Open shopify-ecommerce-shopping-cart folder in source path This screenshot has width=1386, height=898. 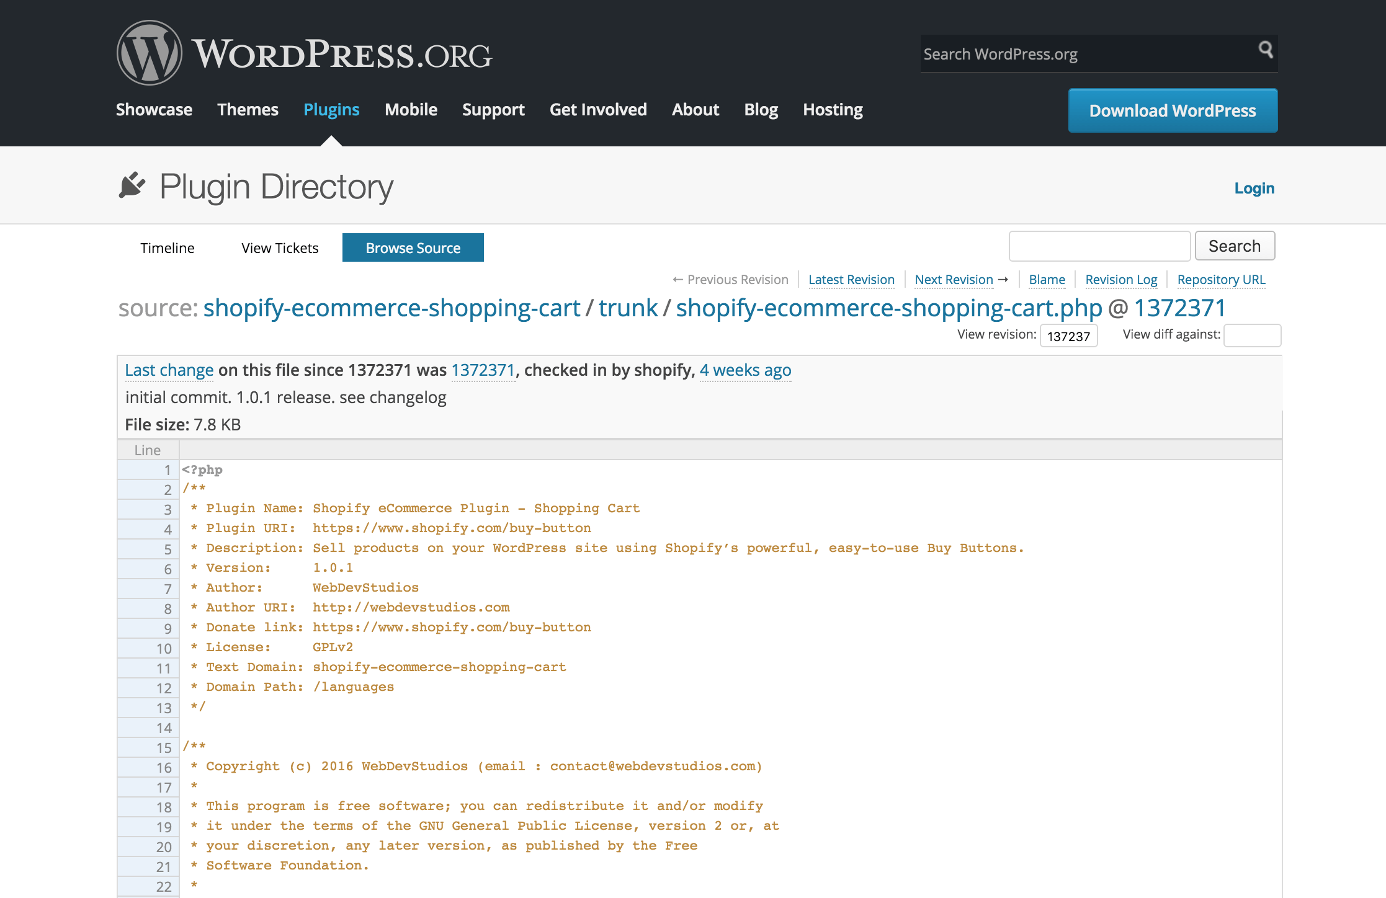391,308
